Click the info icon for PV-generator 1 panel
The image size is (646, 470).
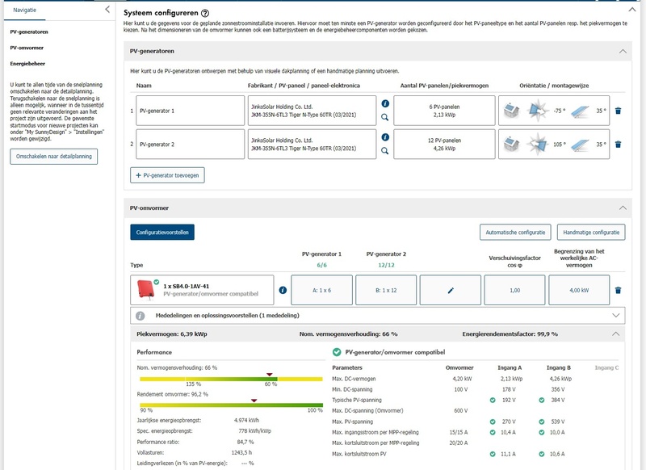click(385, 104)
